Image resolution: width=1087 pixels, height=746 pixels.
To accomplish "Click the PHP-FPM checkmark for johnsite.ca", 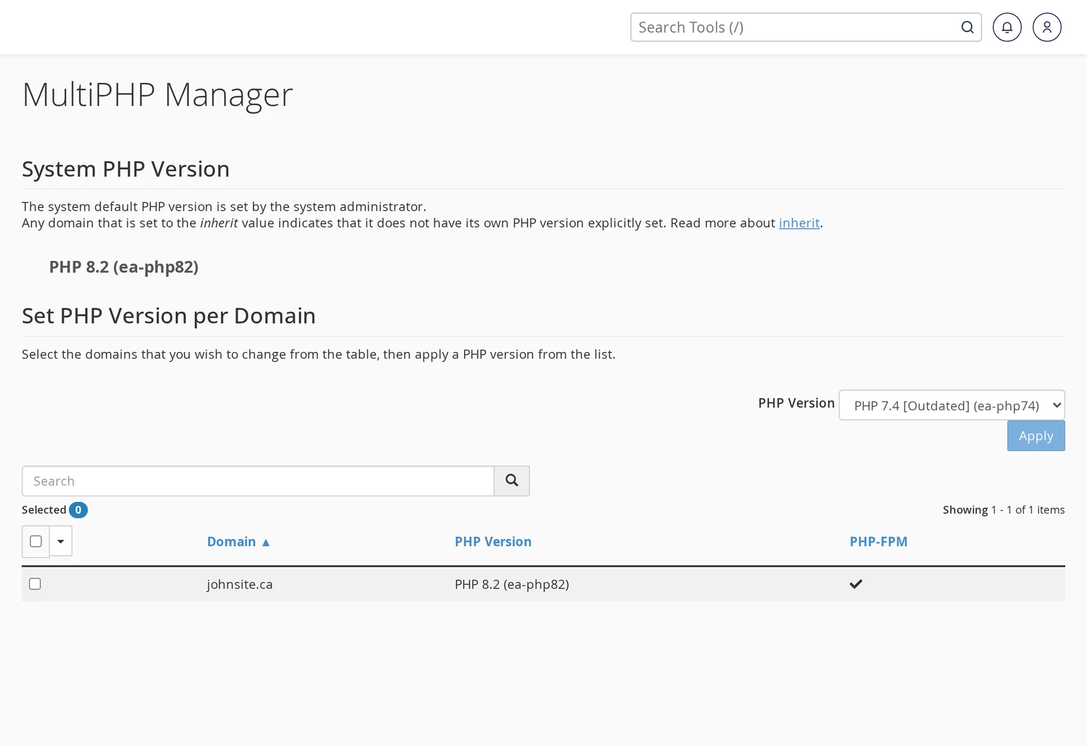I will click(856, 584).
